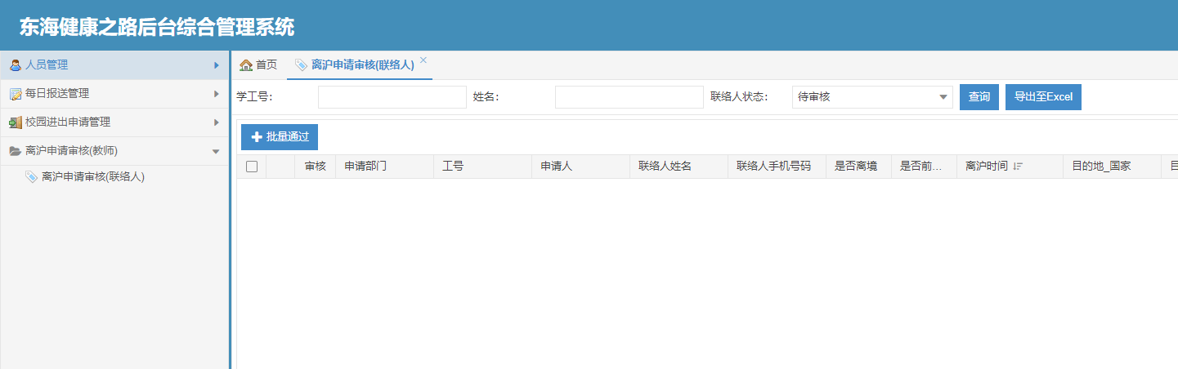Click the 校园进出申请管理 door icon
The width and height of the screenshot is (1178, 369).
[x=15, y=122]
